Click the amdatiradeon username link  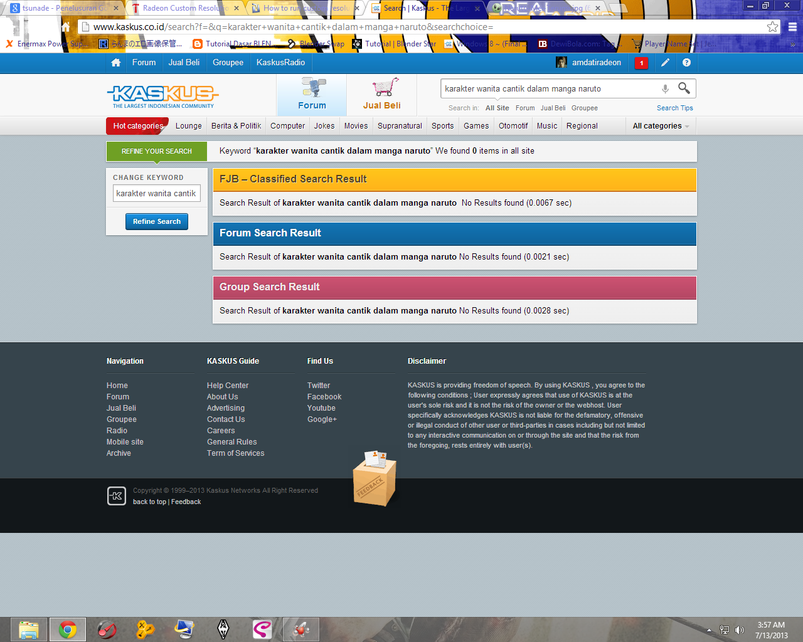coord(596,63)
